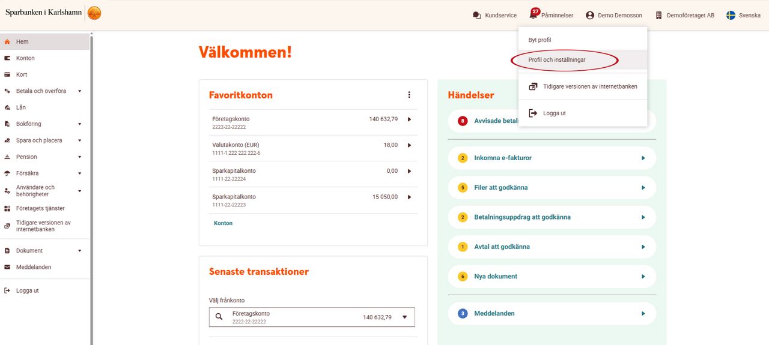
Task: Click the Meddelanden envelope icon in sidebar
Action: [7, 267]
